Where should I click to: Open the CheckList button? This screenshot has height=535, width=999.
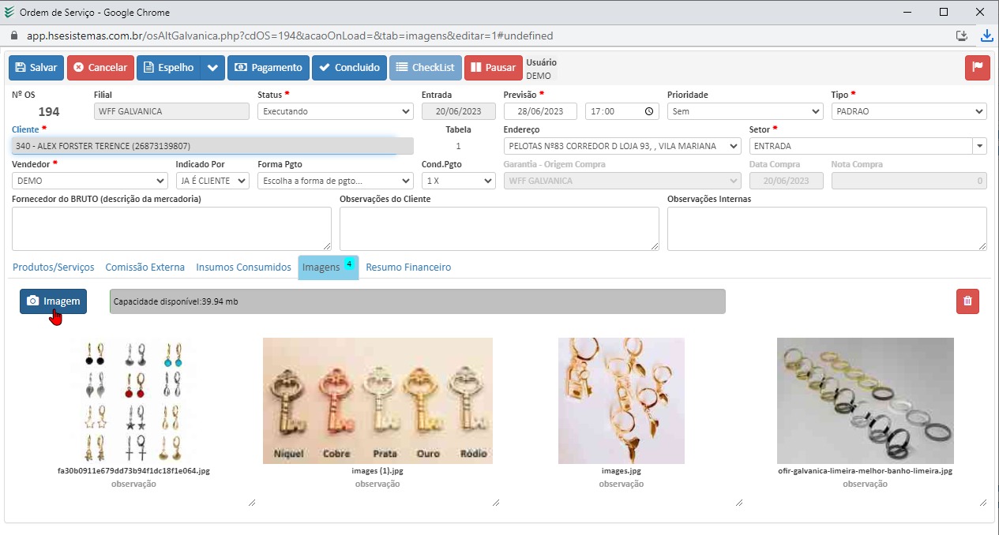(x=425, y=67)
